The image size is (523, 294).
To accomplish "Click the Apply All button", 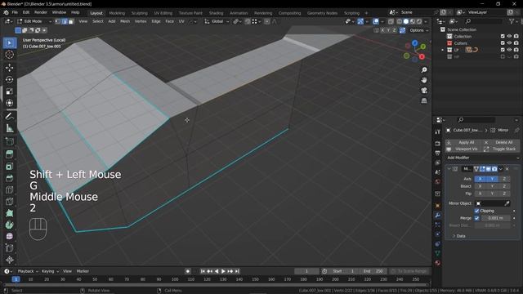I will (x=463, y=142).
